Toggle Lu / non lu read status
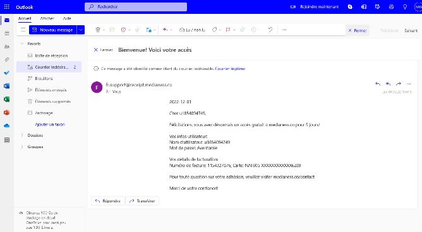Screen dimensions: 422x232 (193, 30)
